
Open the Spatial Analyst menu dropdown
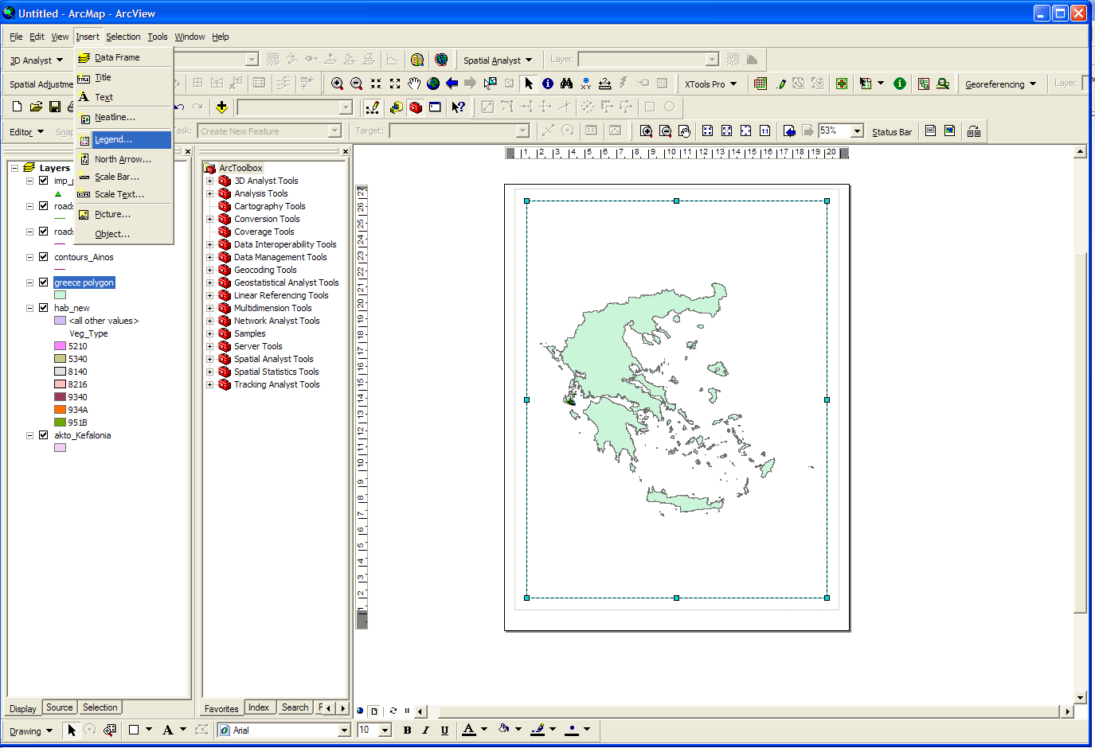498,60
